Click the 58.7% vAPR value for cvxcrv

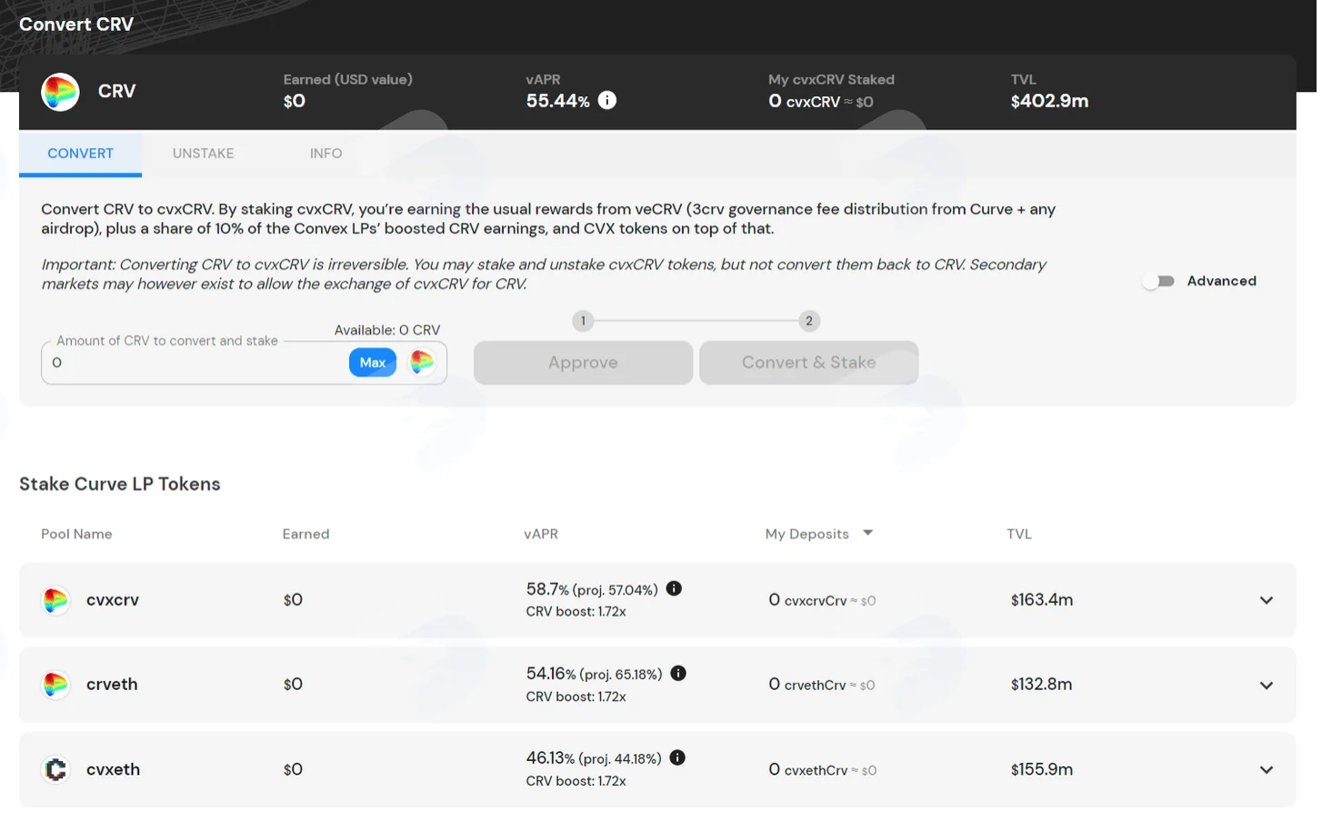pos(547,589)
